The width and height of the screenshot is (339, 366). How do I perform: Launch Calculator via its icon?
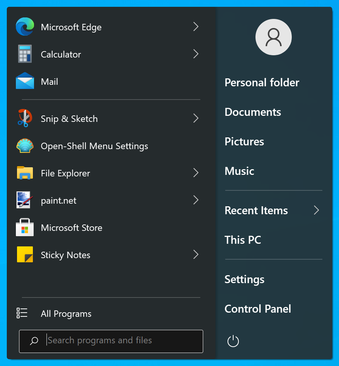pos(25,54)
